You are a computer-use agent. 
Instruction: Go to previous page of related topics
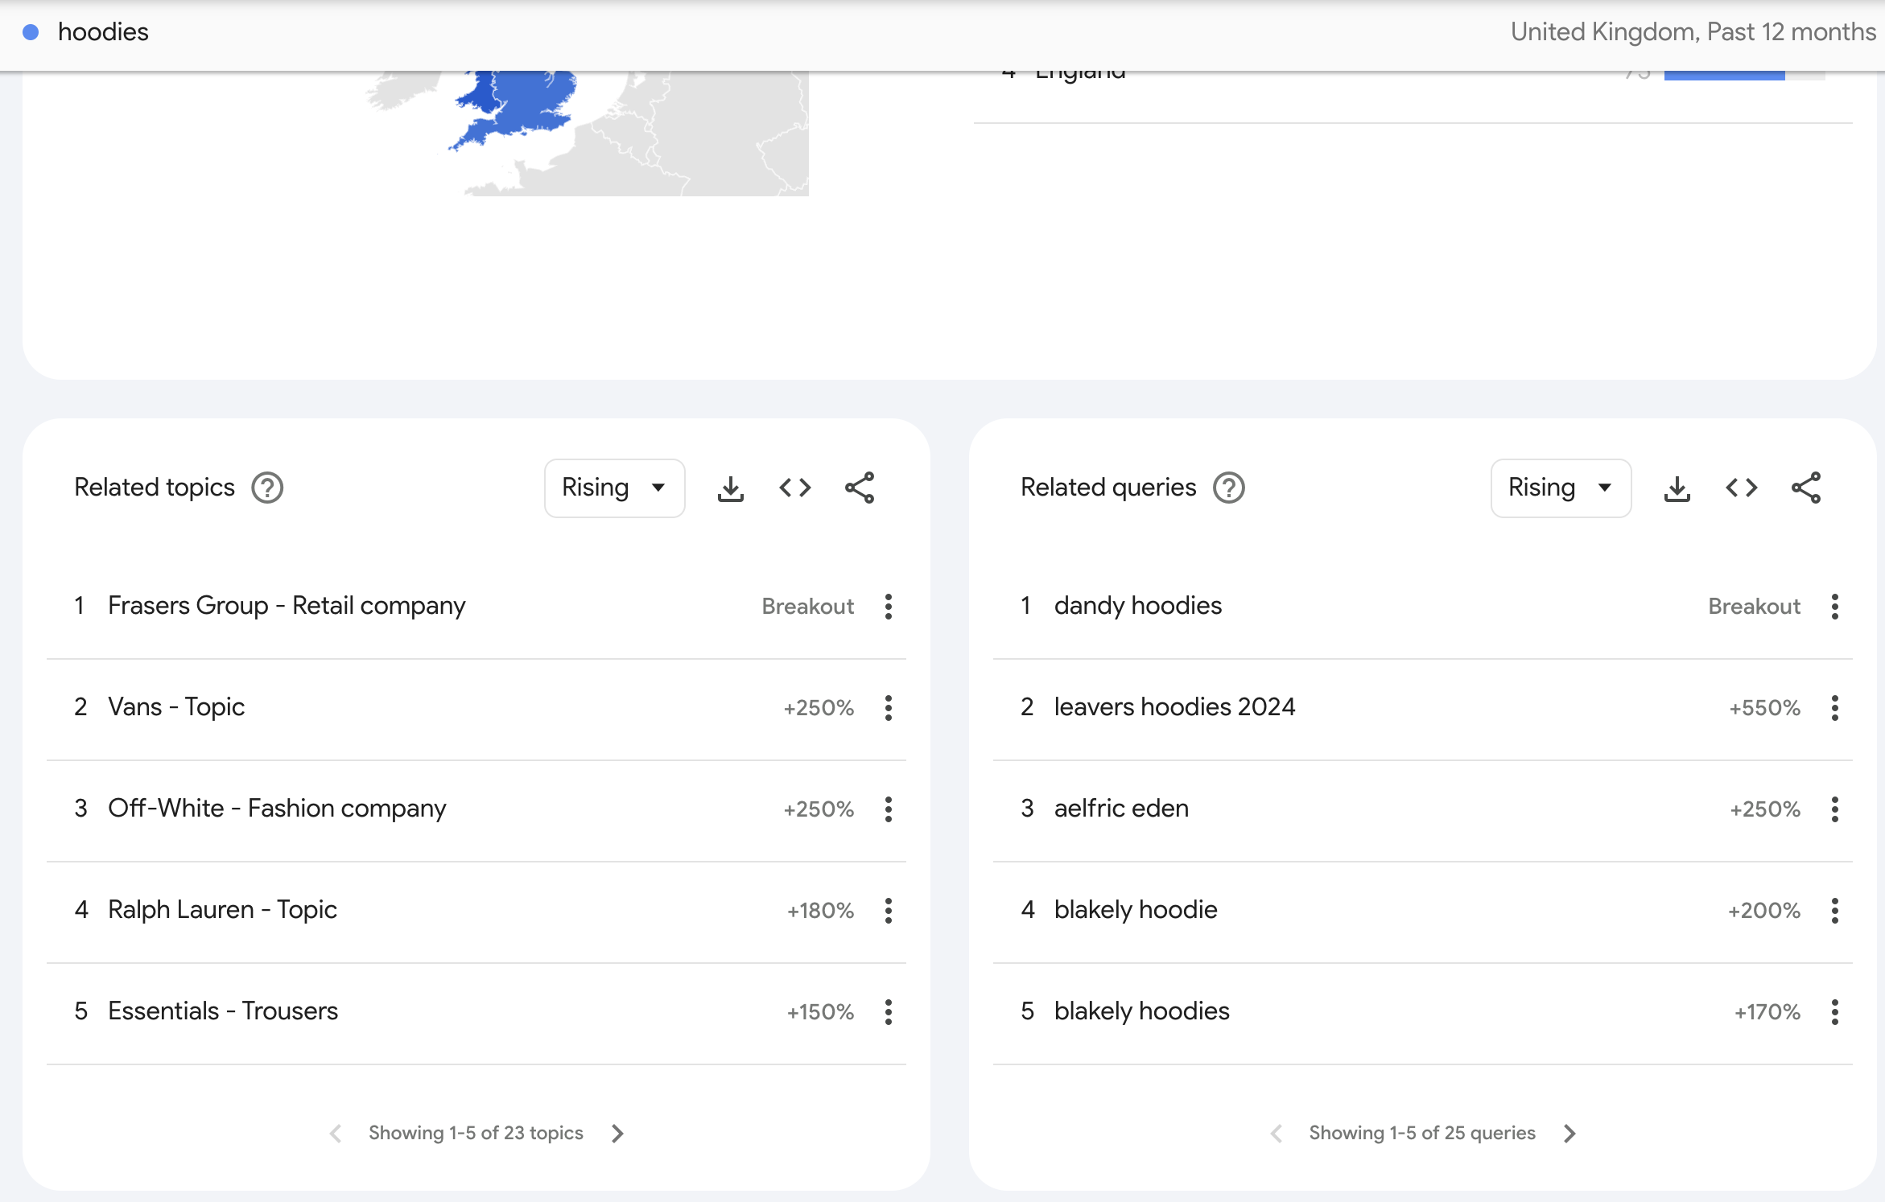[336, 1134]
